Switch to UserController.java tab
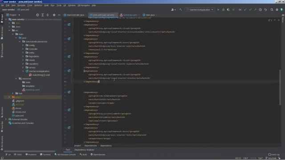 pyautogui.click(x=75, y=15)
